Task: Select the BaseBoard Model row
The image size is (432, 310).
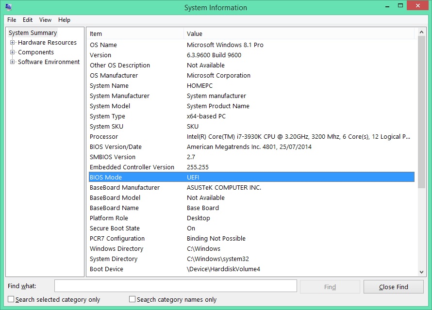Action: point(251,197)
